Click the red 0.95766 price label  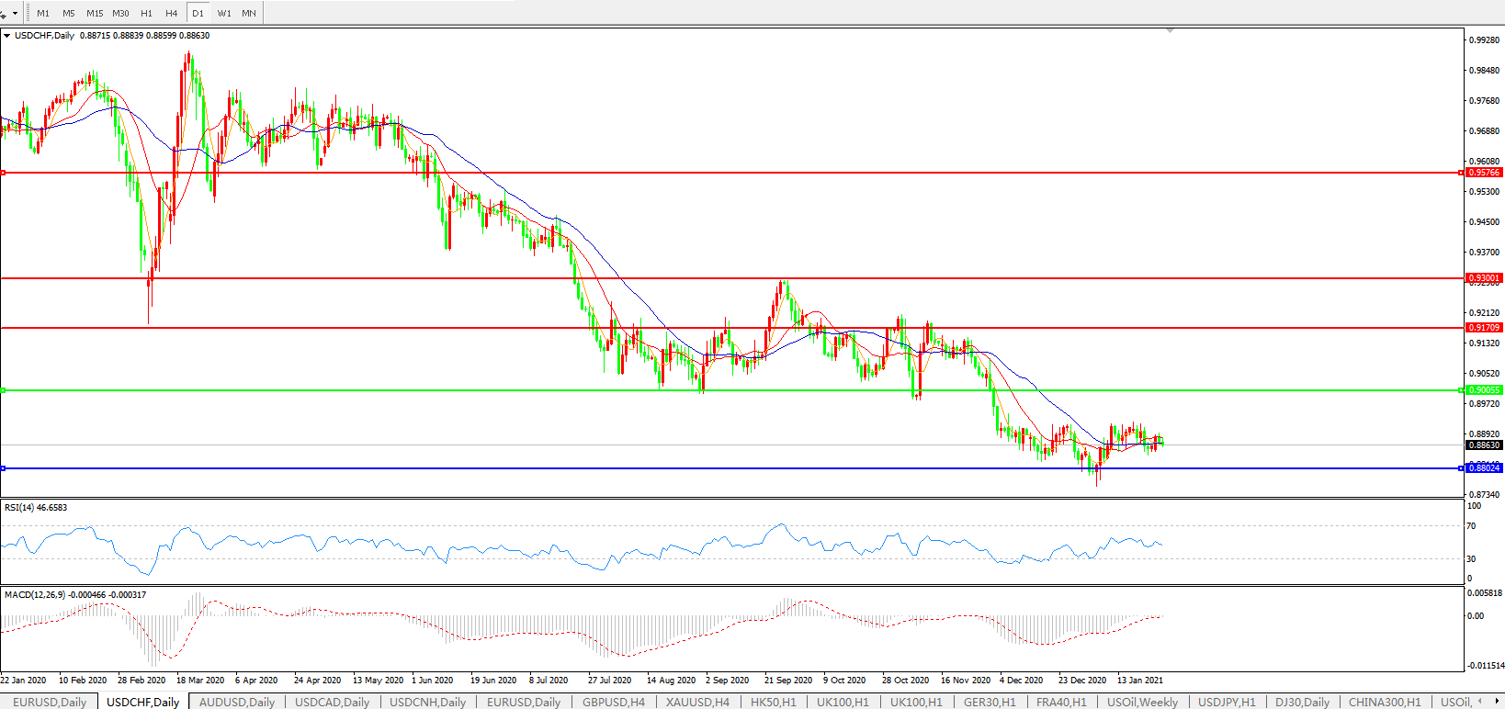point(1484,173)
